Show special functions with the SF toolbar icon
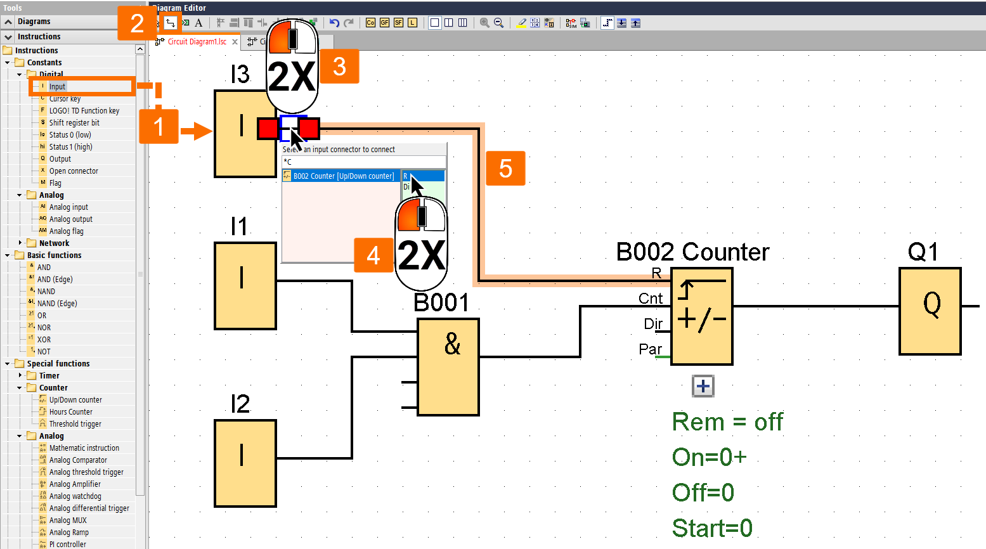 [398, 22]
